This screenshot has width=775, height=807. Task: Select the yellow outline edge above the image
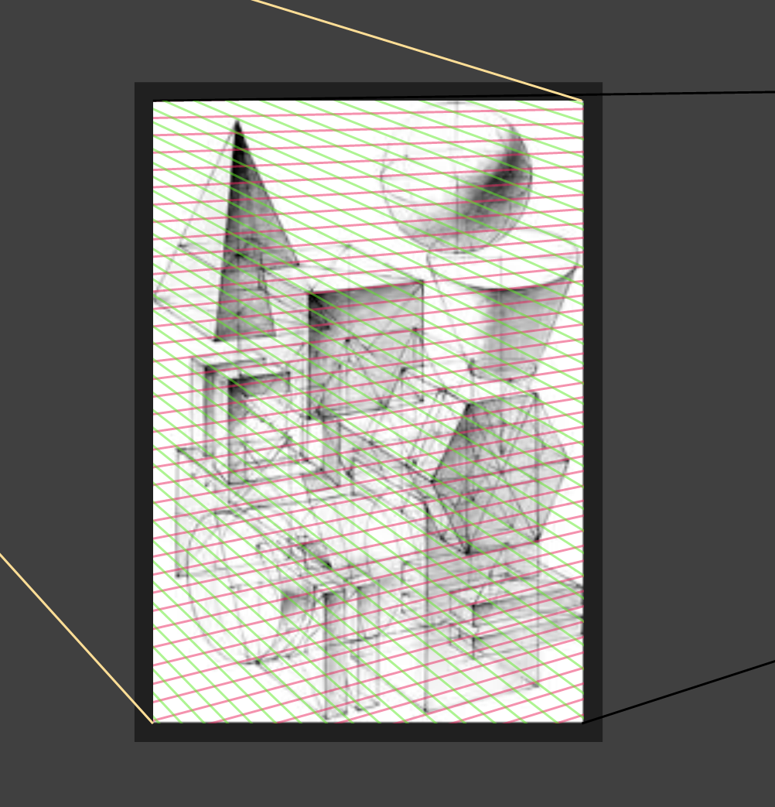417,50
